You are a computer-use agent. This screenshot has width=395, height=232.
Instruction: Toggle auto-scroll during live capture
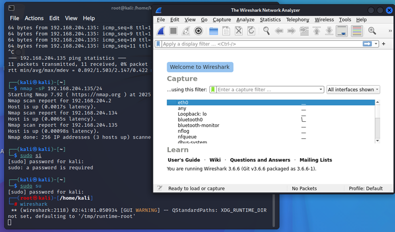point(341,31)
